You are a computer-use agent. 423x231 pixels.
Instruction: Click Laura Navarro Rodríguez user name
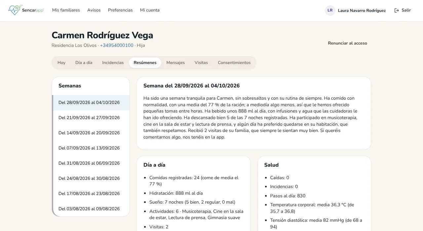coord(362,11)
